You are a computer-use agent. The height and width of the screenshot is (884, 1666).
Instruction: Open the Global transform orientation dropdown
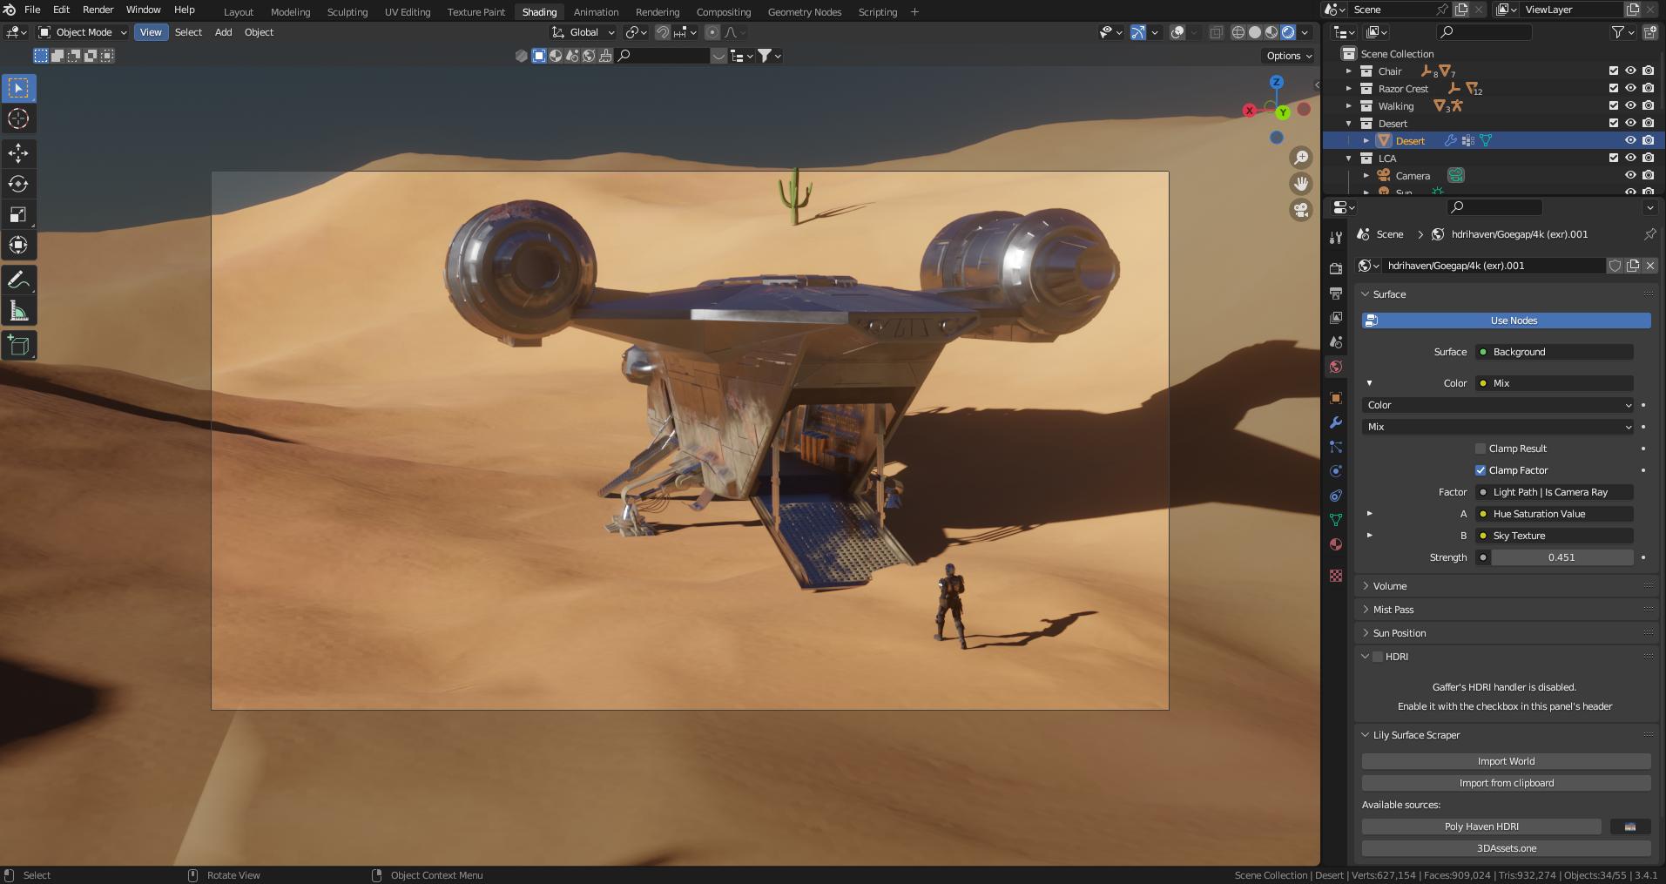(x=583, y=32)
